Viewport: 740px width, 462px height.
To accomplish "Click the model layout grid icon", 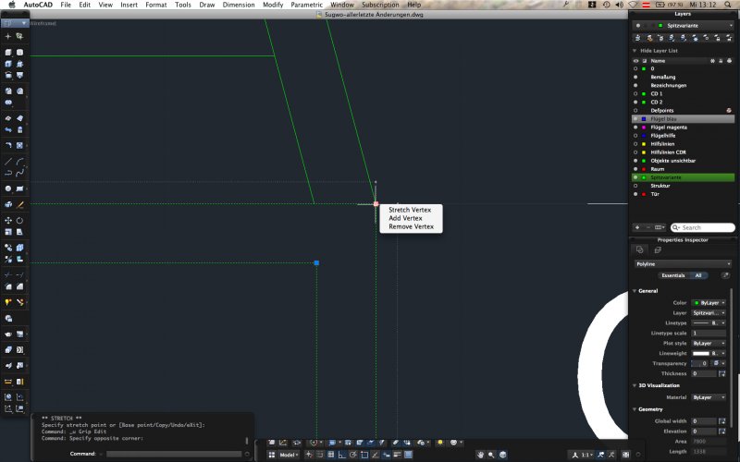I will click(x=272, y=455).
